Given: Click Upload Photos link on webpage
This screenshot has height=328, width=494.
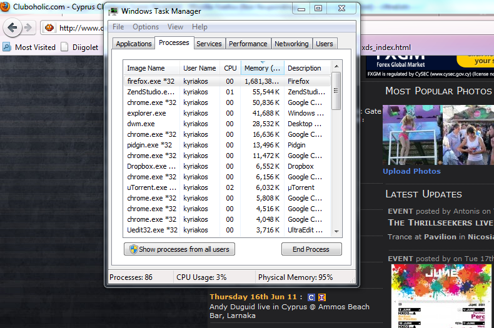Looking at the screenshot, I should [411, 171].
